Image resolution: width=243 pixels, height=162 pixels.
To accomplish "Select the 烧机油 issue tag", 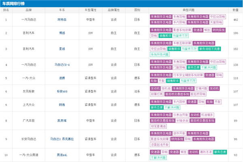I will [166, 89].
